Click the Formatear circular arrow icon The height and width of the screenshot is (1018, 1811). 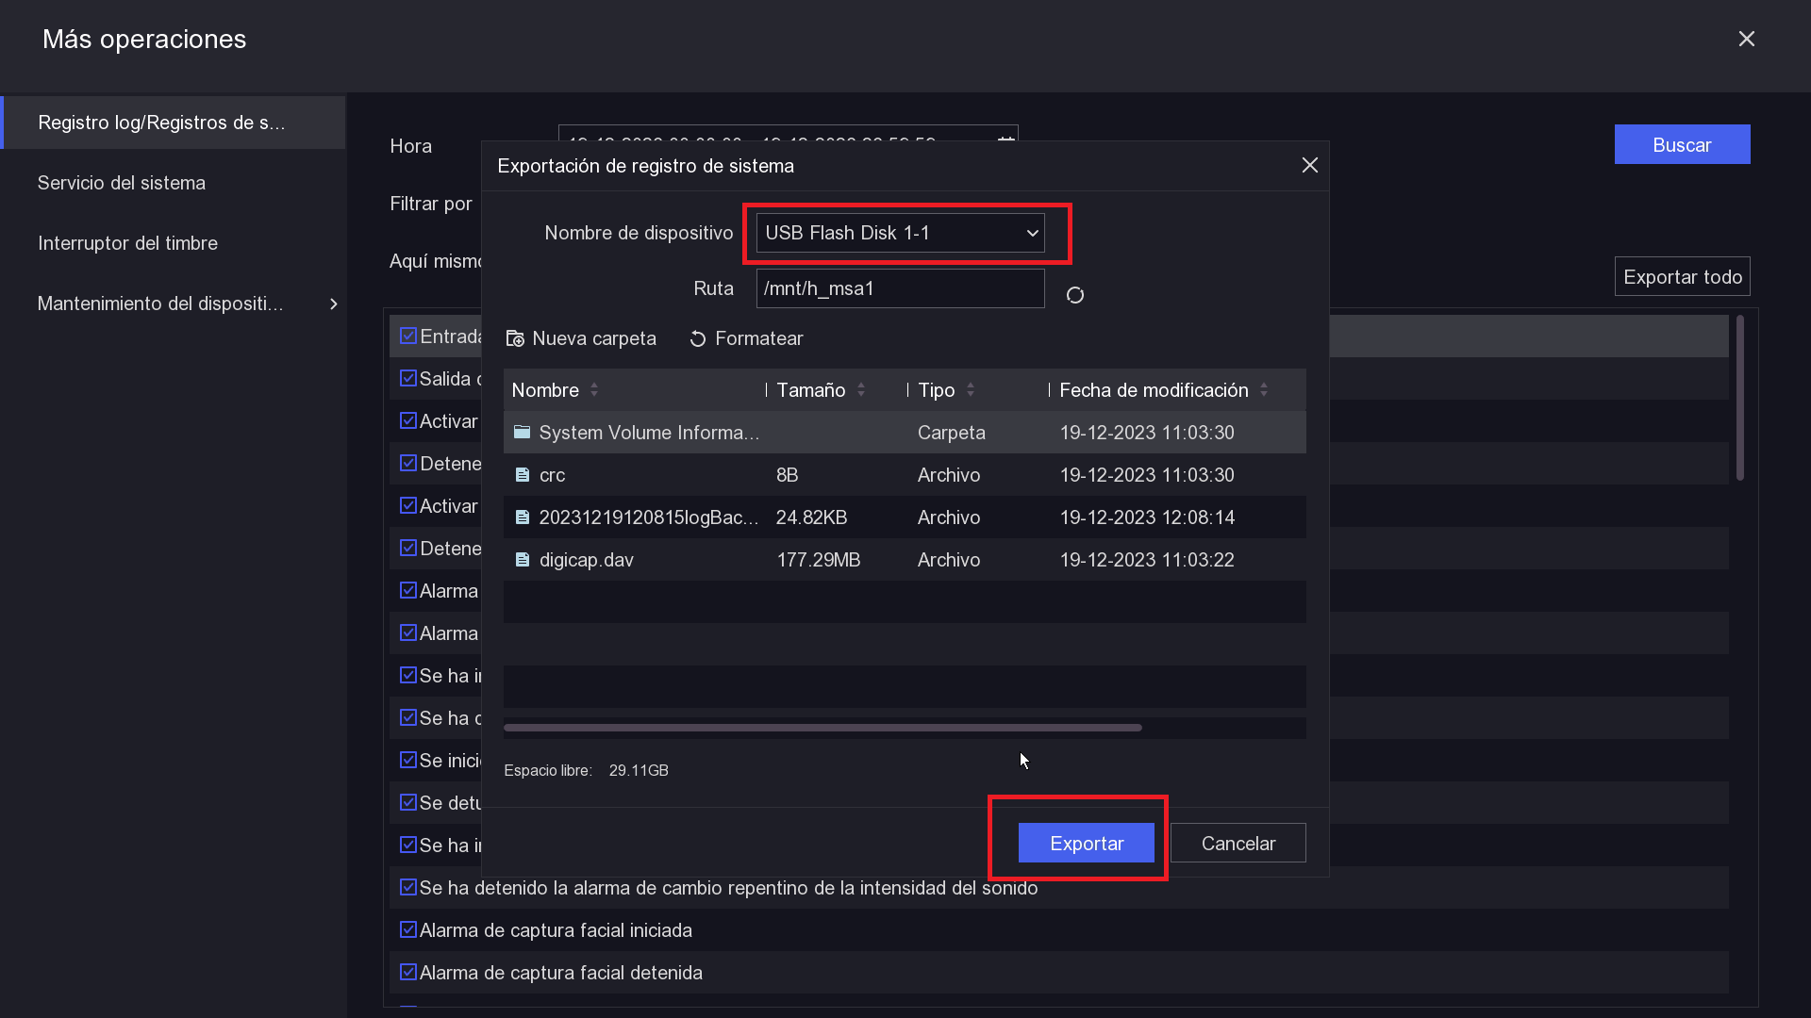tap(698, 338)
